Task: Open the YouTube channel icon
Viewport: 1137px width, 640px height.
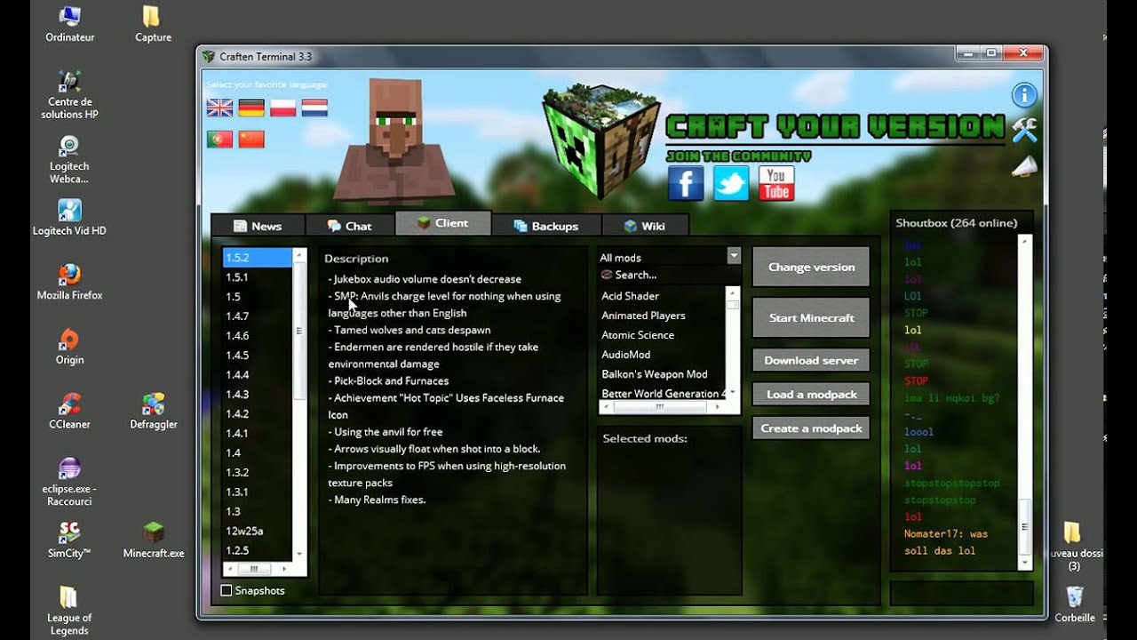Action: pyautogui.click(x=775, y=184)
